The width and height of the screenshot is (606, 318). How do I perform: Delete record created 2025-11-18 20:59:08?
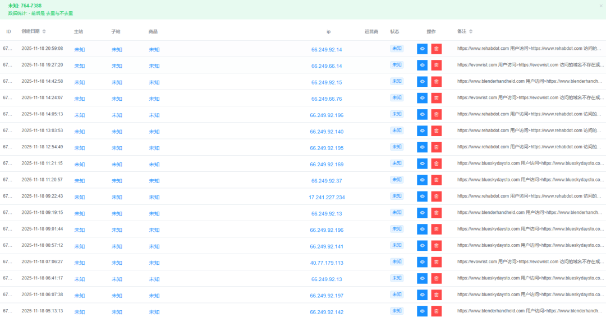tap(437, 49)
